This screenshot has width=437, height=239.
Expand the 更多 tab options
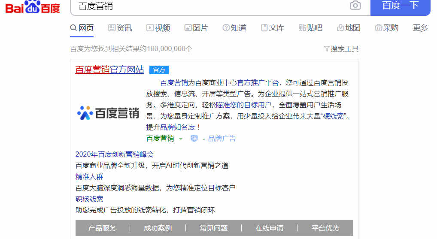point(420,28)
